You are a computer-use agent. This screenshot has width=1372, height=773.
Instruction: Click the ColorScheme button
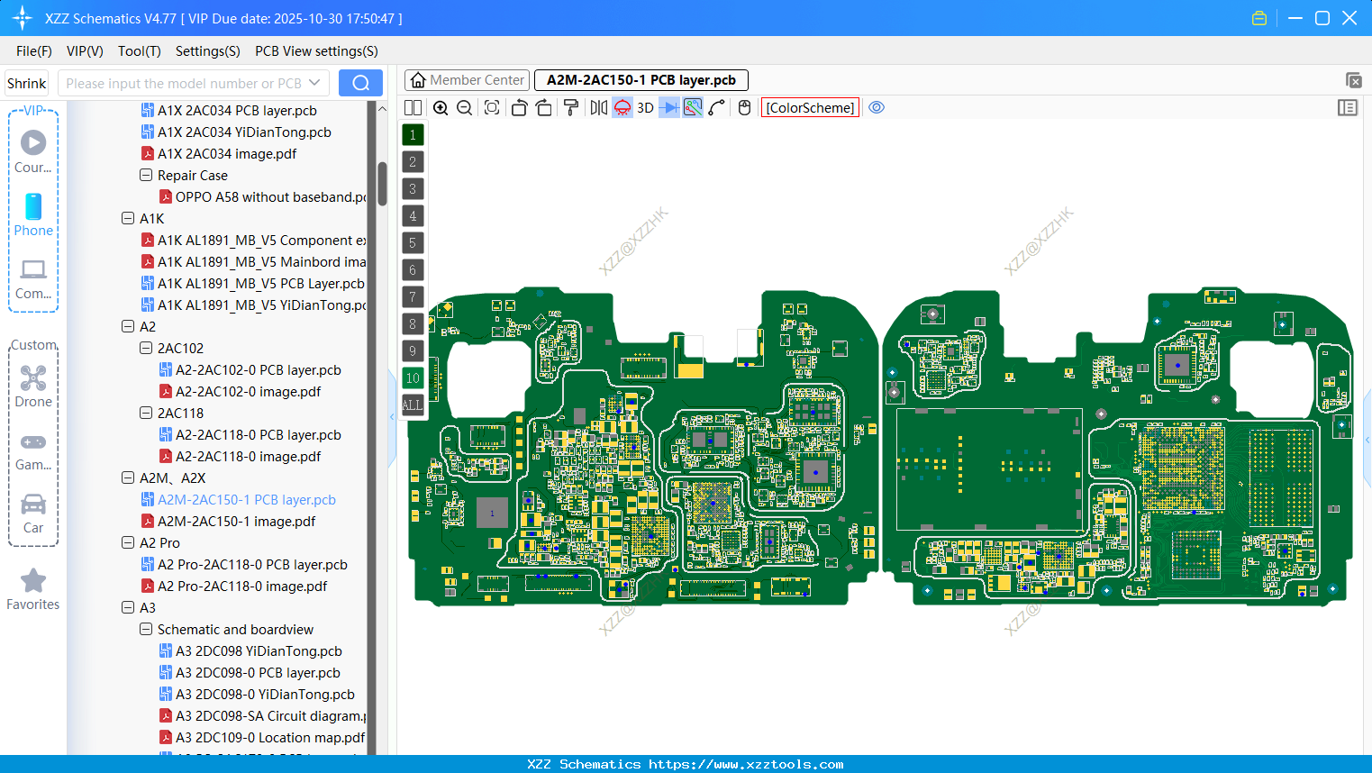pos(809,107)
